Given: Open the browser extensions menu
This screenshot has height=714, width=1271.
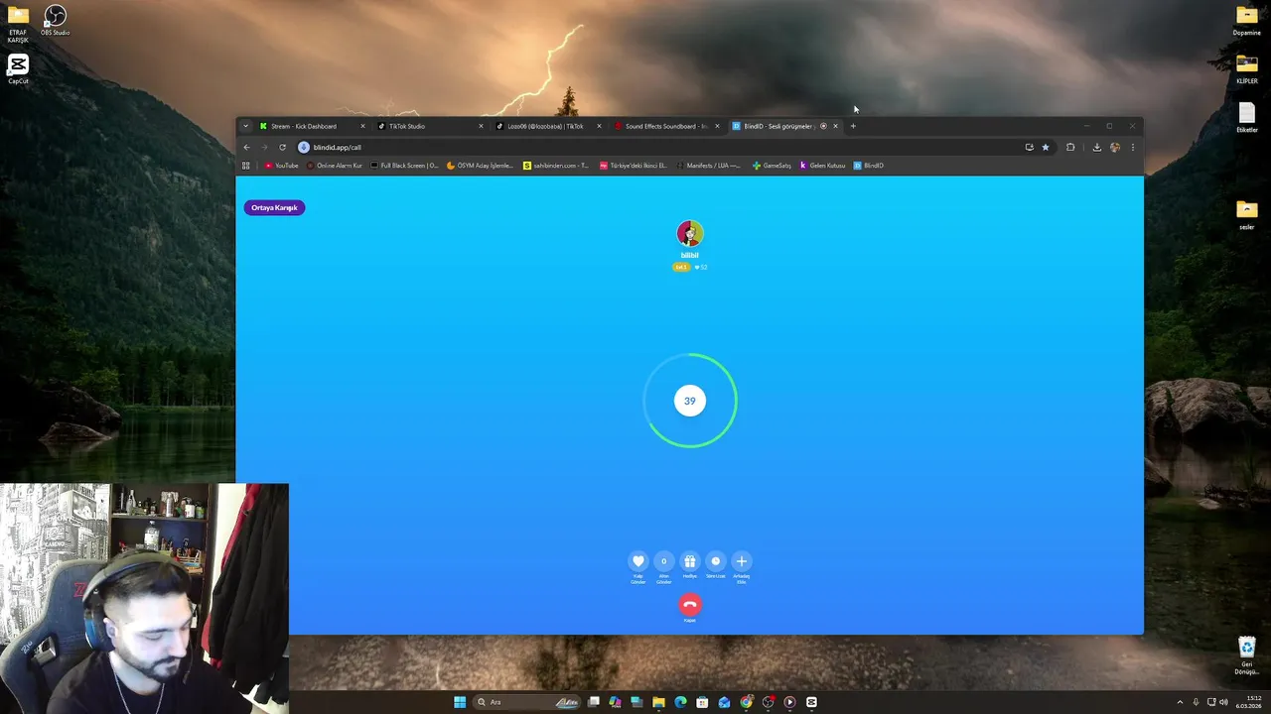Looking at the screenshot, I should [x=1070, y=147].
